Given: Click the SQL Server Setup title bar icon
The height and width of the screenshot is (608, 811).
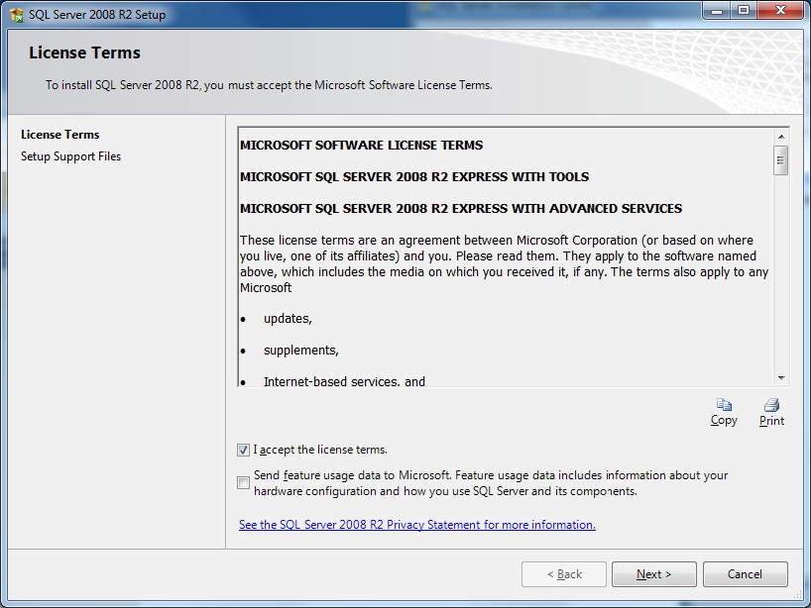Looking at the screenshot, I should coord(16,15).
